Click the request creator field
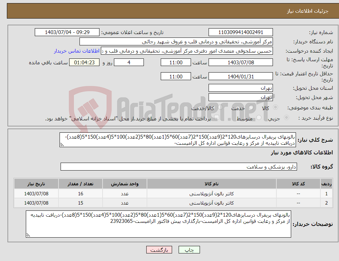Image resolution: width=339 pixels, height=261 pixels. pyautogui.click(x=187, y=51)
